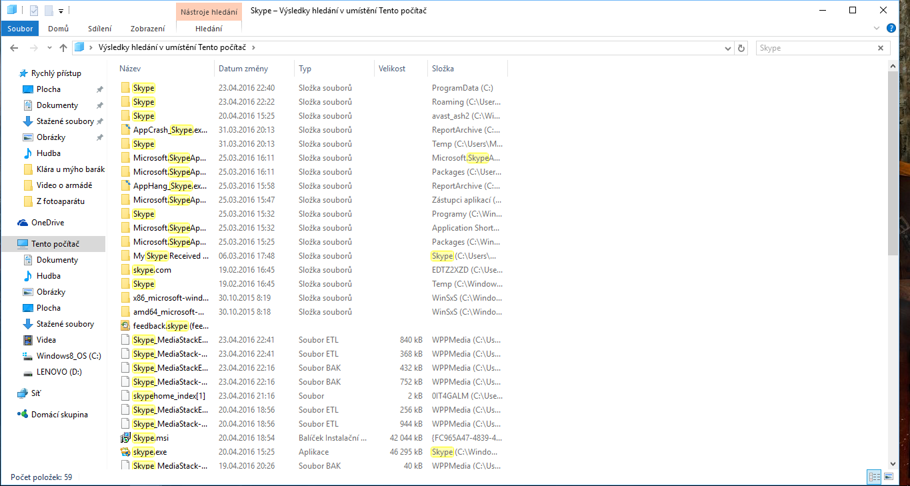The height and width of the screenshot is (486, 910).
Task: Sort by the Velikost column header
Action: [401, 69]
